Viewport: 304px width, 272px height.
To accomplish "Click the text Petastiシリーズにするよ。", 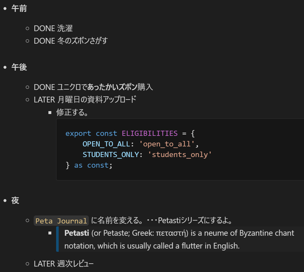I will [195, 221].
